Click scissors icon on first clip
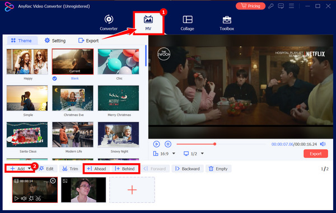Screen dimensions: 336x213 tap(38, 198)
